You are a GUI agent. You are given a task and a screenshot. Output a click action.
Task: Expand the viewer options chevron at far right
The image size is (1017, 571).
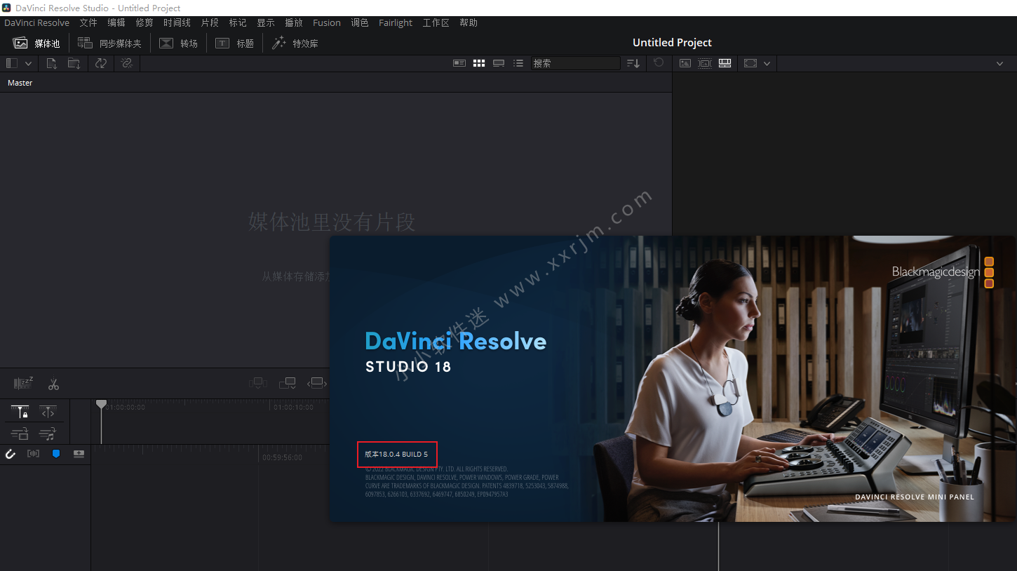point(1000,63)
